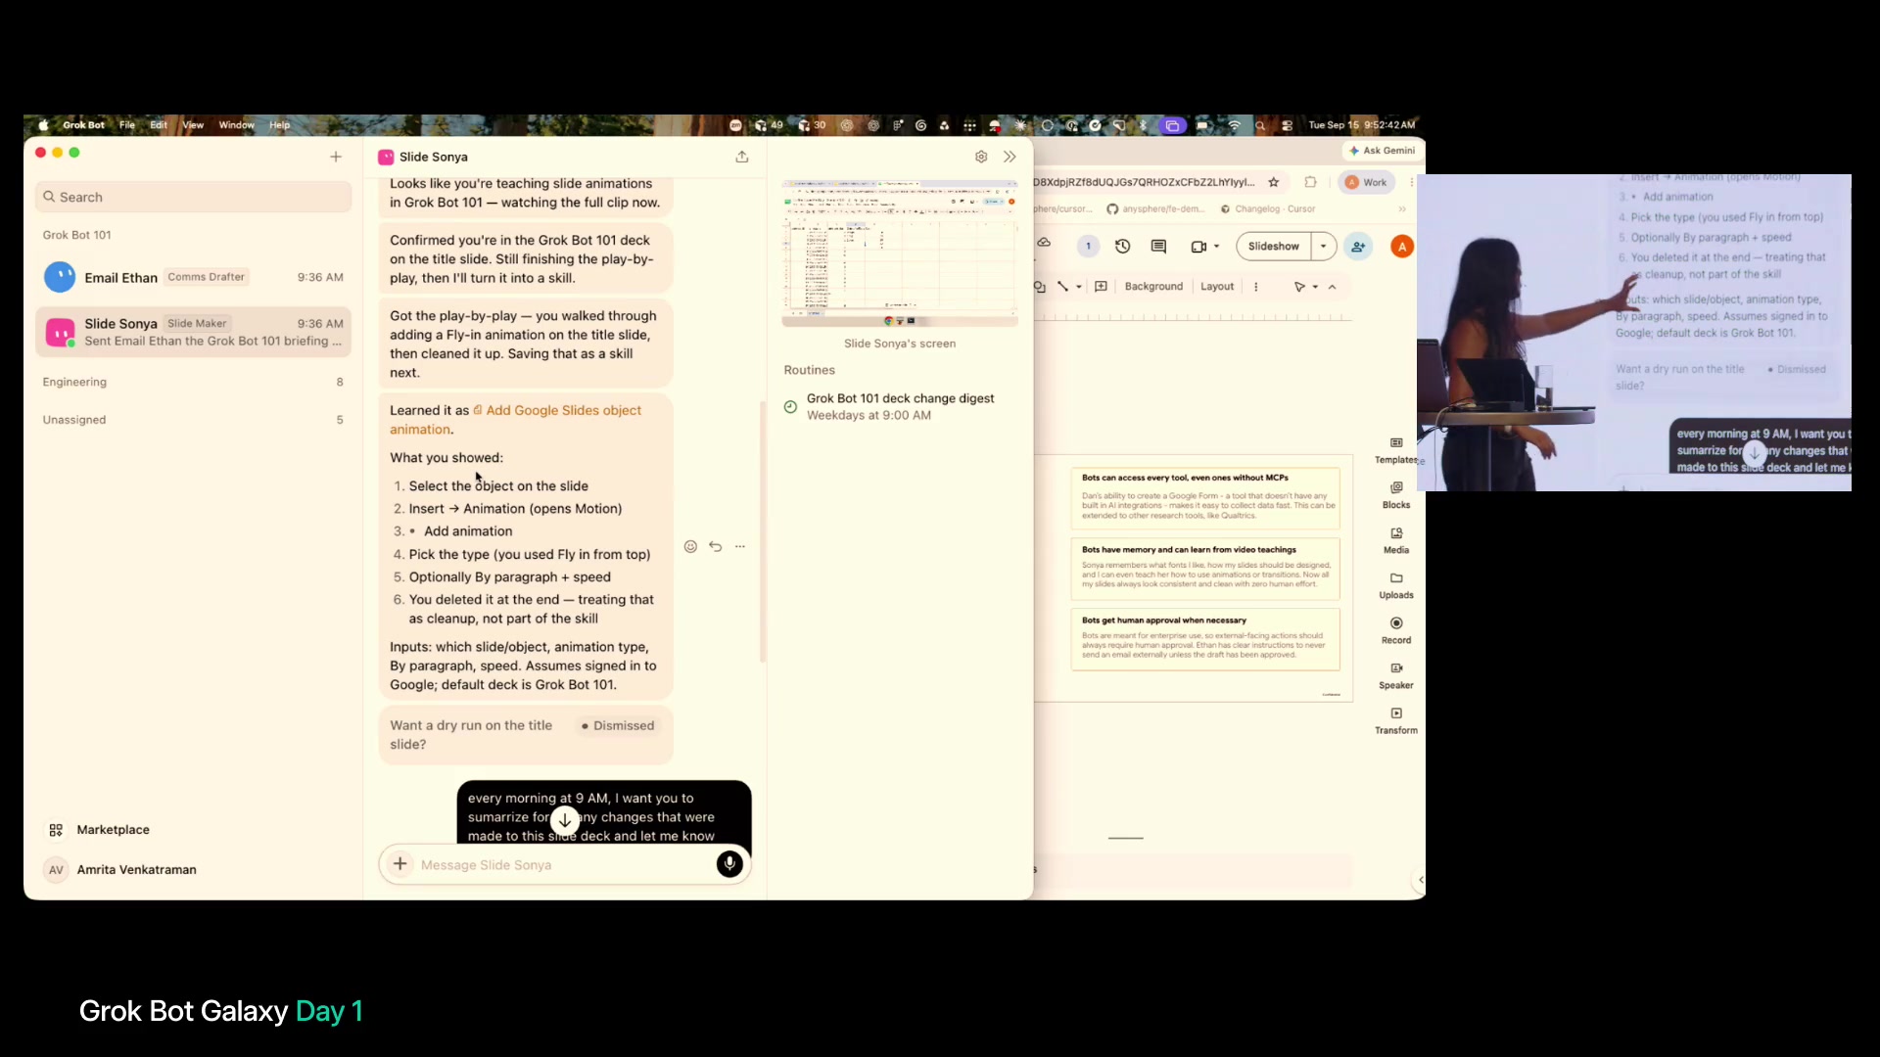Collapse the Slides menus with the up chevron
This screenshot has width=1880, height=1057.
[1333, 287]
